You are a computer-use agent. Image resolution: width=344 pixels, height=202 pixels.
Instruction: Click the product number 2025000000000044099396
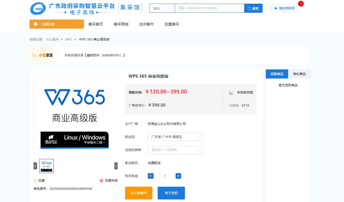71,189
